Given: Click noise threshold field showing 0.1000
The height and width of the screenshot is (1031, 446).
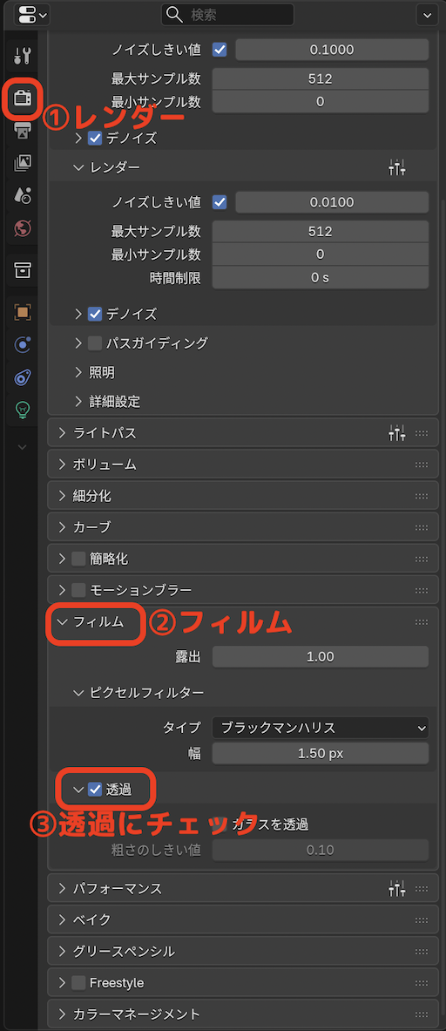Looking at the screenshot, I should pos(333,50).
